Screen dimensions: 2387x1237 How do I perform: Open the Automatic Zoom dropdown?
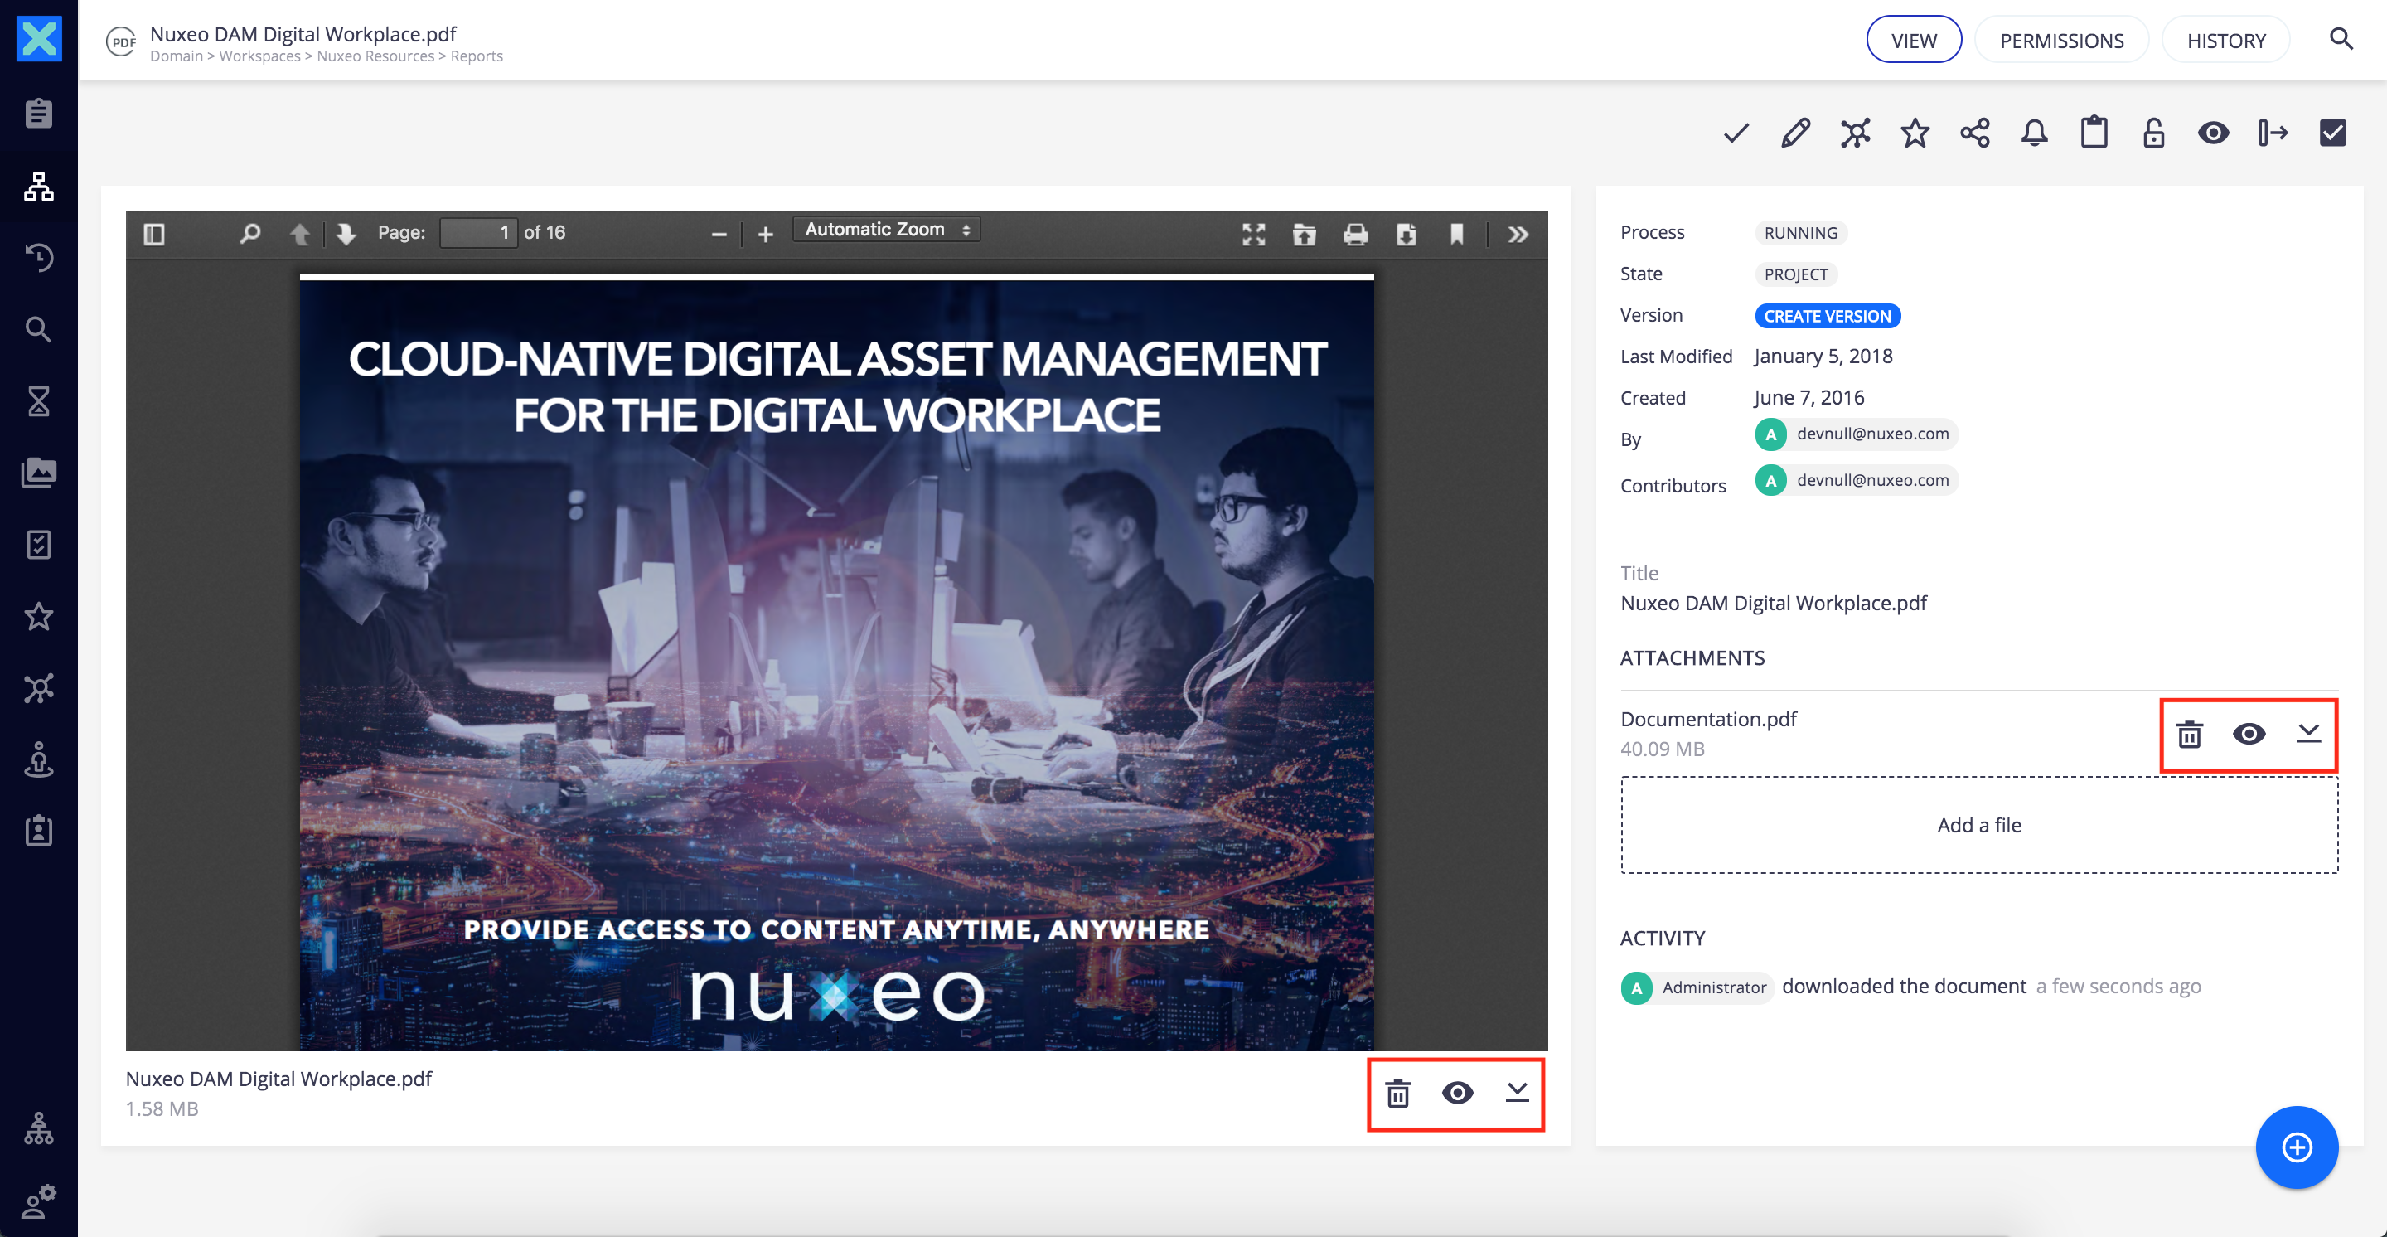point(887,230)
